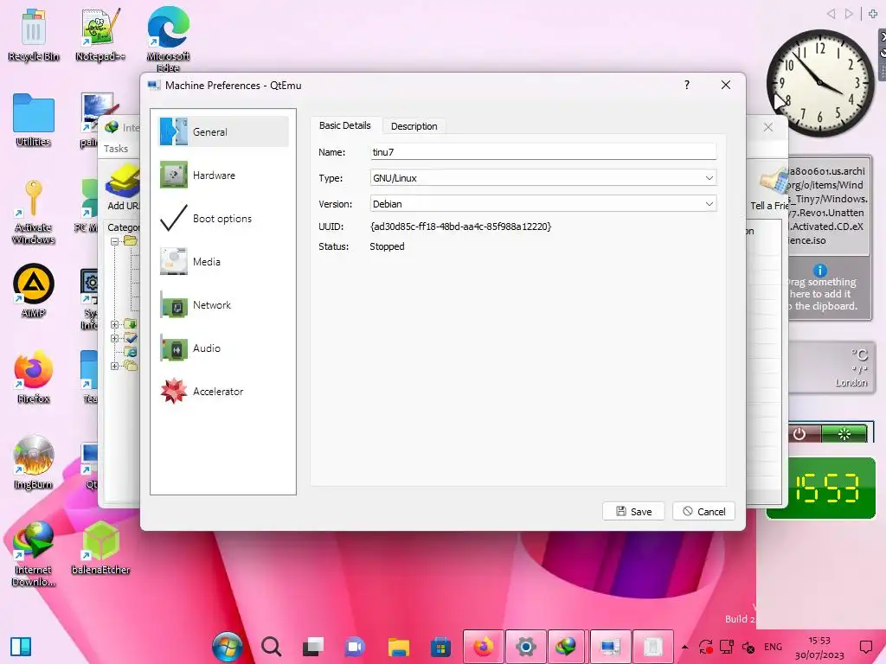Open Microsoft Store from the taskbar
The width and height of the screenshot is (886, 664).
[440, 647]
